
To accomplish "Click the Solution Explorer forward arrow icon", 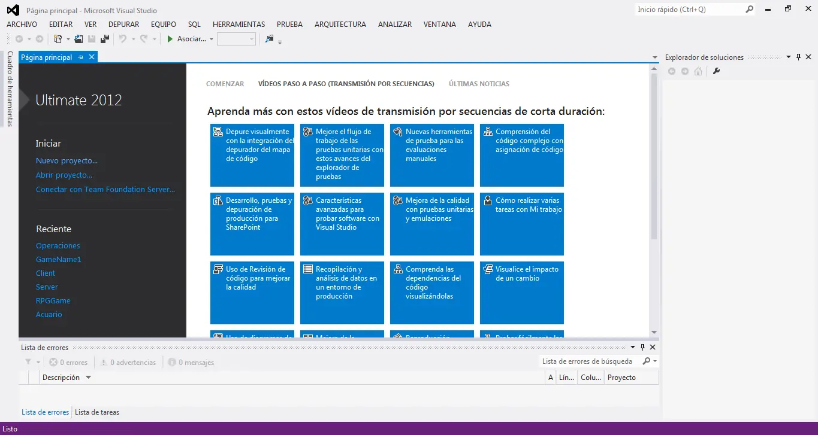I will tap(685, 71).
